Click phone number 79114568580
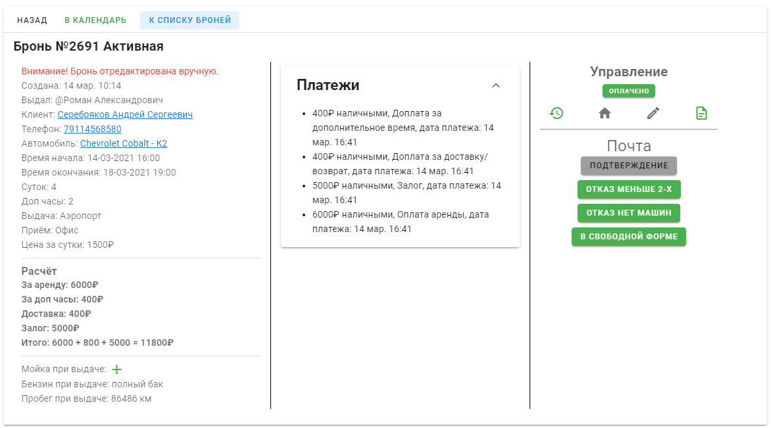Image resolution: width=771 pixels, height=428 pixels. tap(93, 130)
